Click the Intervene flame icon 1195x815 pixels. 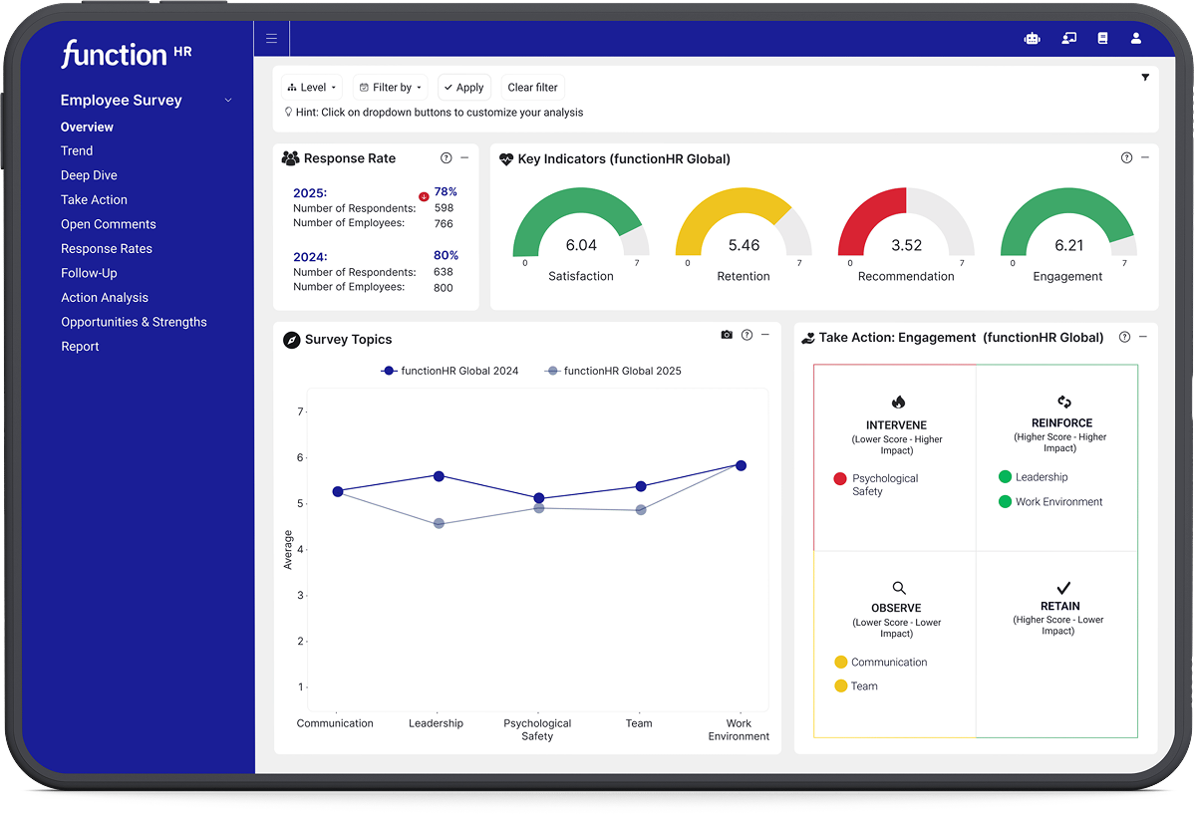click(898, 402)
